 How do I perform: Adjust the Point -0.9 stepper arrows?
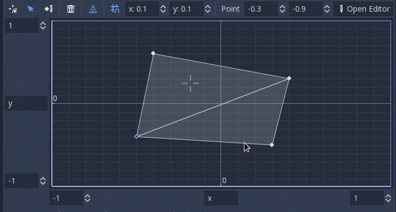327,9
